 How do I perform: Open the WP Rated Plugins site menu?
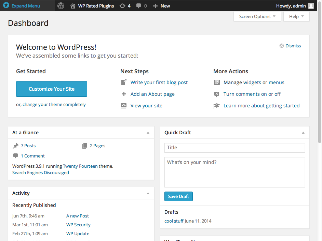96,6
